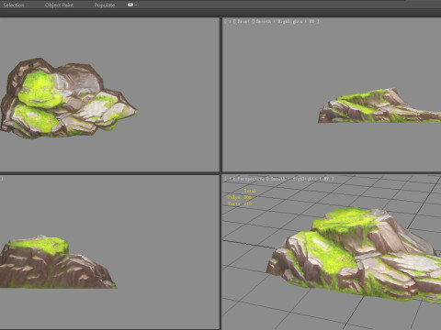Open Front viewport plus general menu
The width and height of the screenshot is (441, 330).
(230, 21)
